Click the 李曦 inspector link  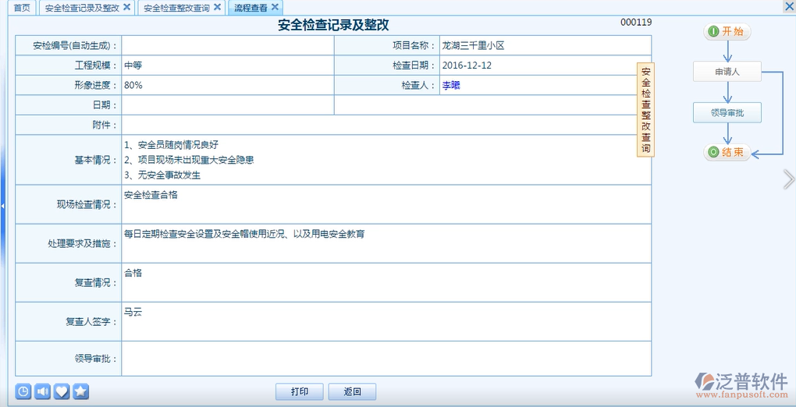[451, 86]
